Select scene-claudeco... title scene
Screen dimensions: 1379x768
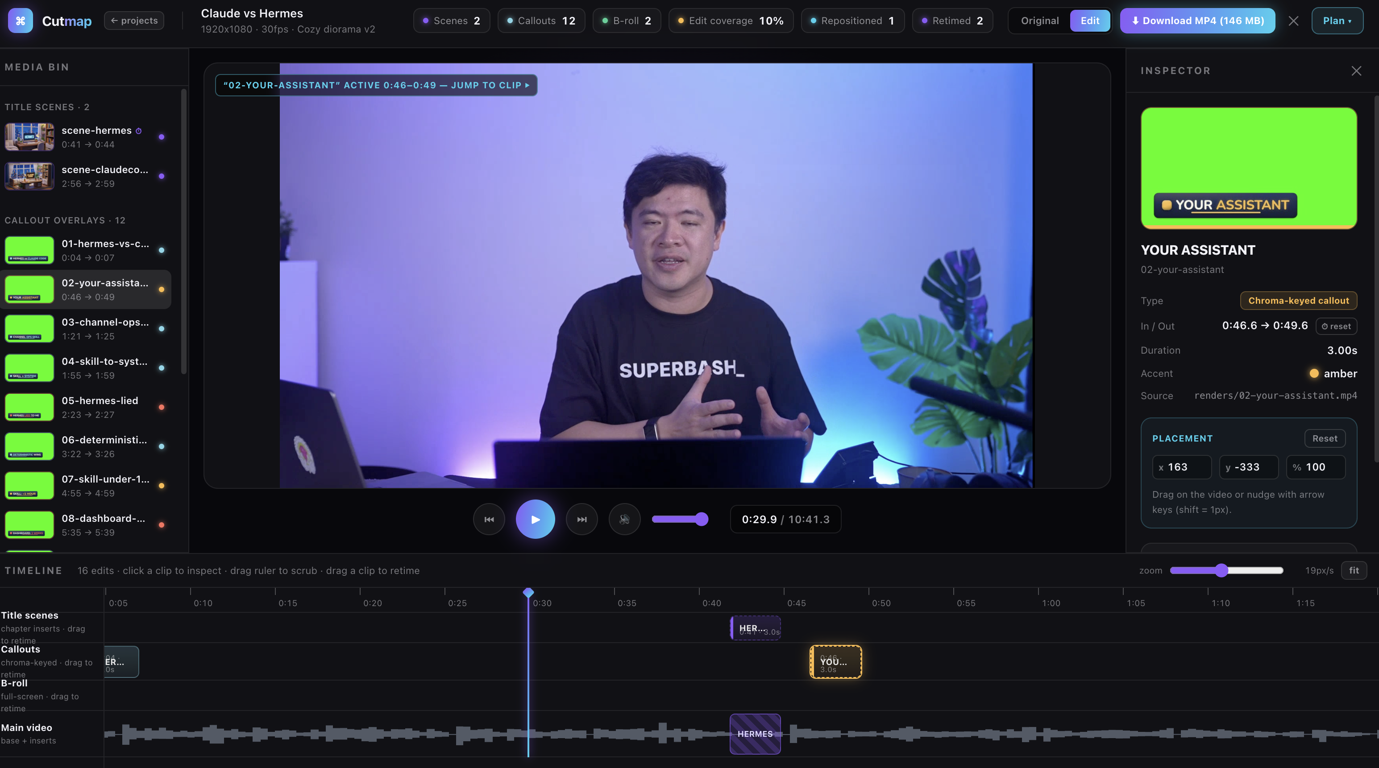(x=86, y=177)
